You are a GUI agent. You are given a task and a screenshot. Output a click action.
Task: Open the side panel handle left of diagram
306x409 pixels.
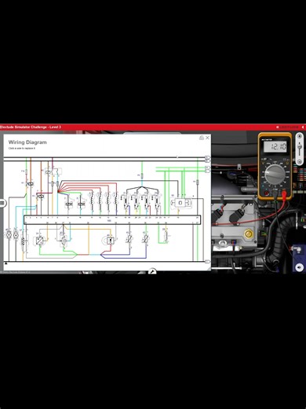(2, 203)
